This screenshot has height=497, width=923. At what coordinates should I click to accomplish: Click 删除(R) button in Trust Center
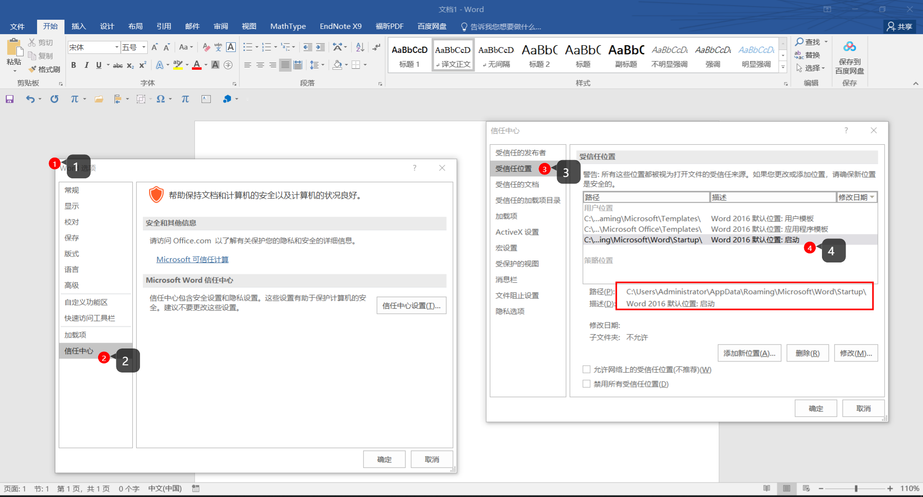click(x=808, y=353)
